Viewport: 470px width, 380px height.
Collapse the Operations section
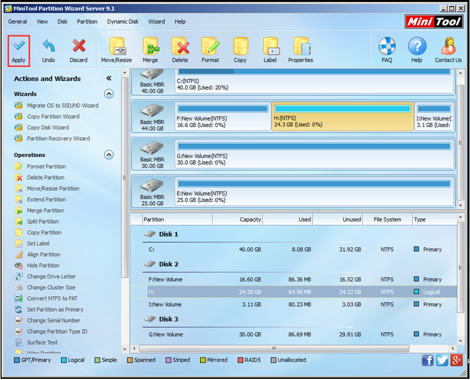(x=109, y=155)
